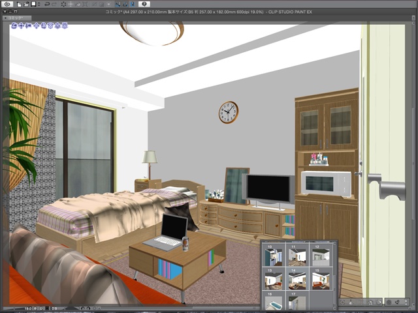
Task: Click the snap-to-ground 3D manipulator icon
Action: (65, 26)
